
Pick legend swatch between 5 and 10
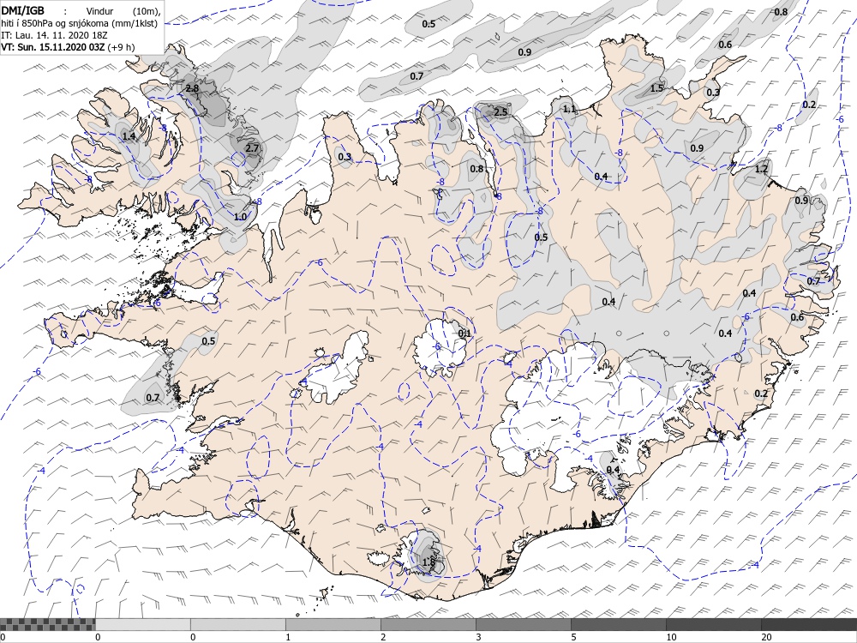point(618,624)
